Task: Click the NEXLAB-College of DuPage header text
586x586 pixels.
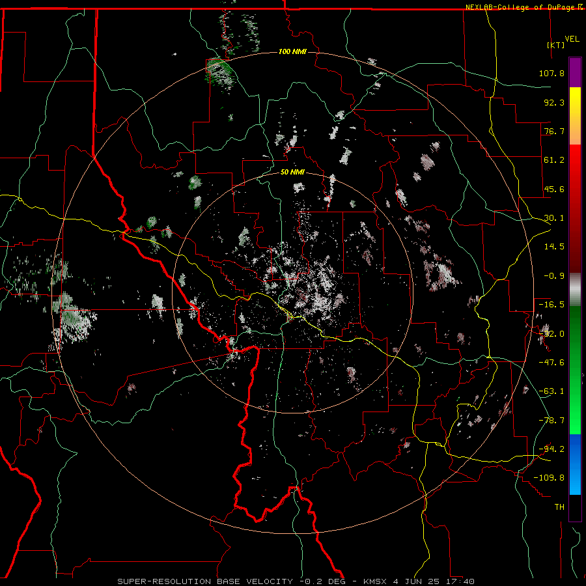Action: [x=520, y=7]
